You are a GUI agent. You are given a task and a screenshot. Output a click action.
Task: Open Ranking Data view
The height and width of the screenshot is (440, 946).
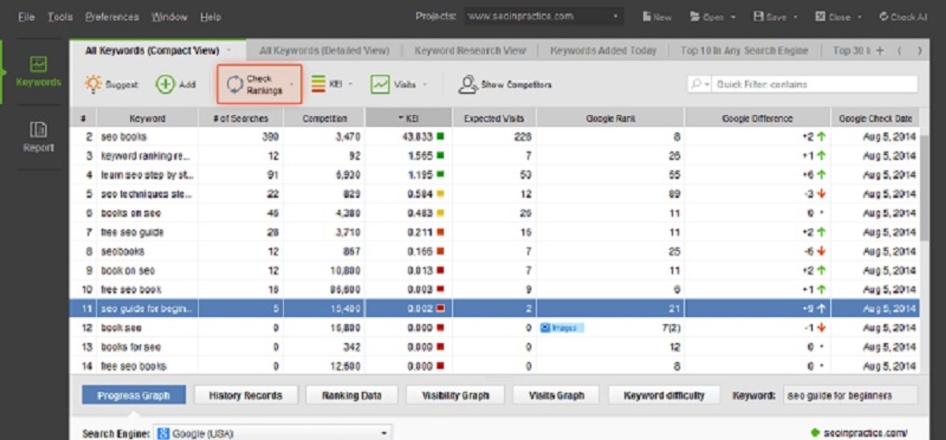pos(352,395)
